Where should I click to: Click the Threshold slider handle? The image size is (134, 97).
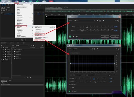[87, 27]
